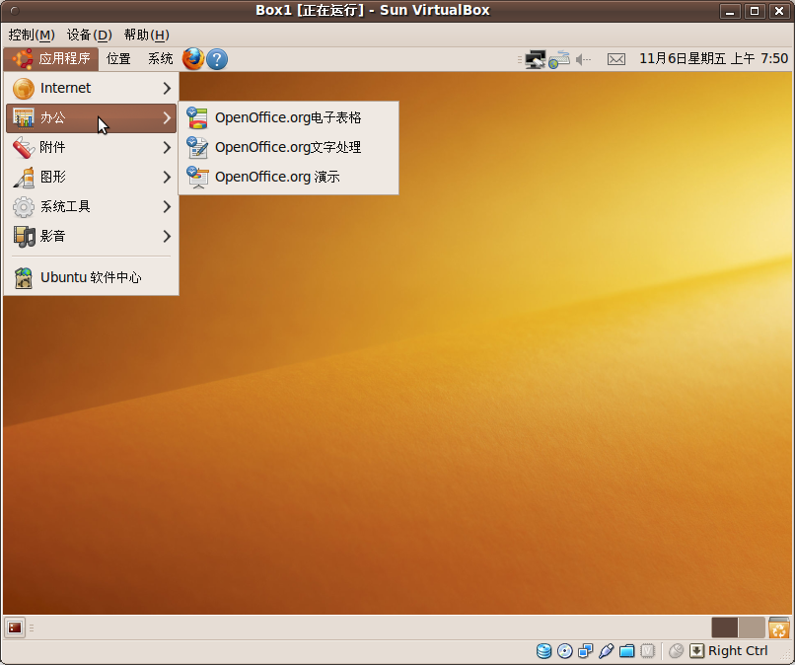Open the Internet submenu

click(92, 88)
